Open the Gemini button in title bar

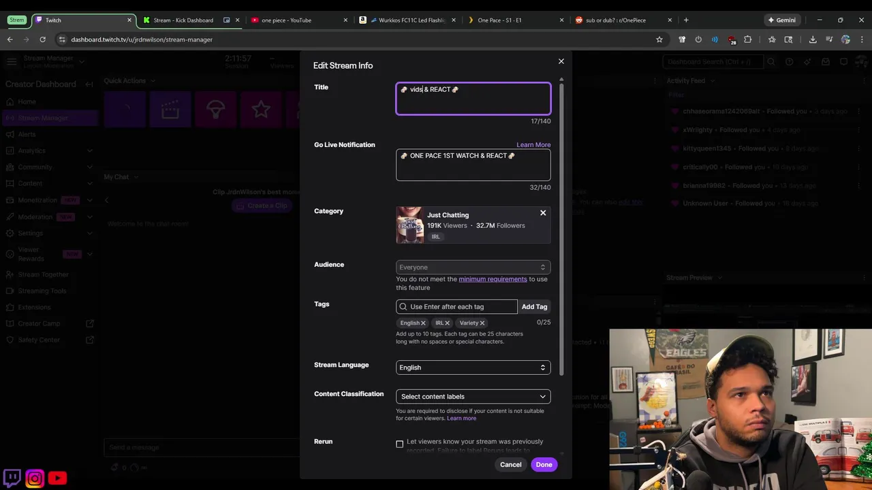tap(782, 20)
